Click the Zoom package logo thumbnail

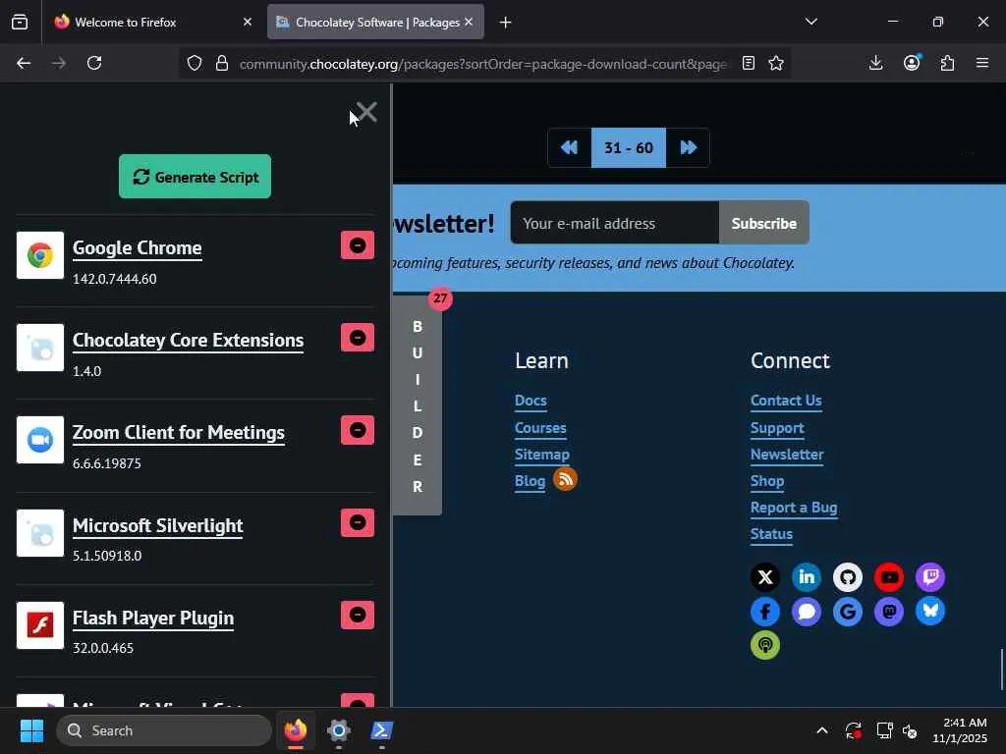[x=39, y=440]
